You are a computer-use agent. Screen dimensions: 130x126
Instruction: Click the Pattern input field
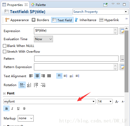(76, 59)
